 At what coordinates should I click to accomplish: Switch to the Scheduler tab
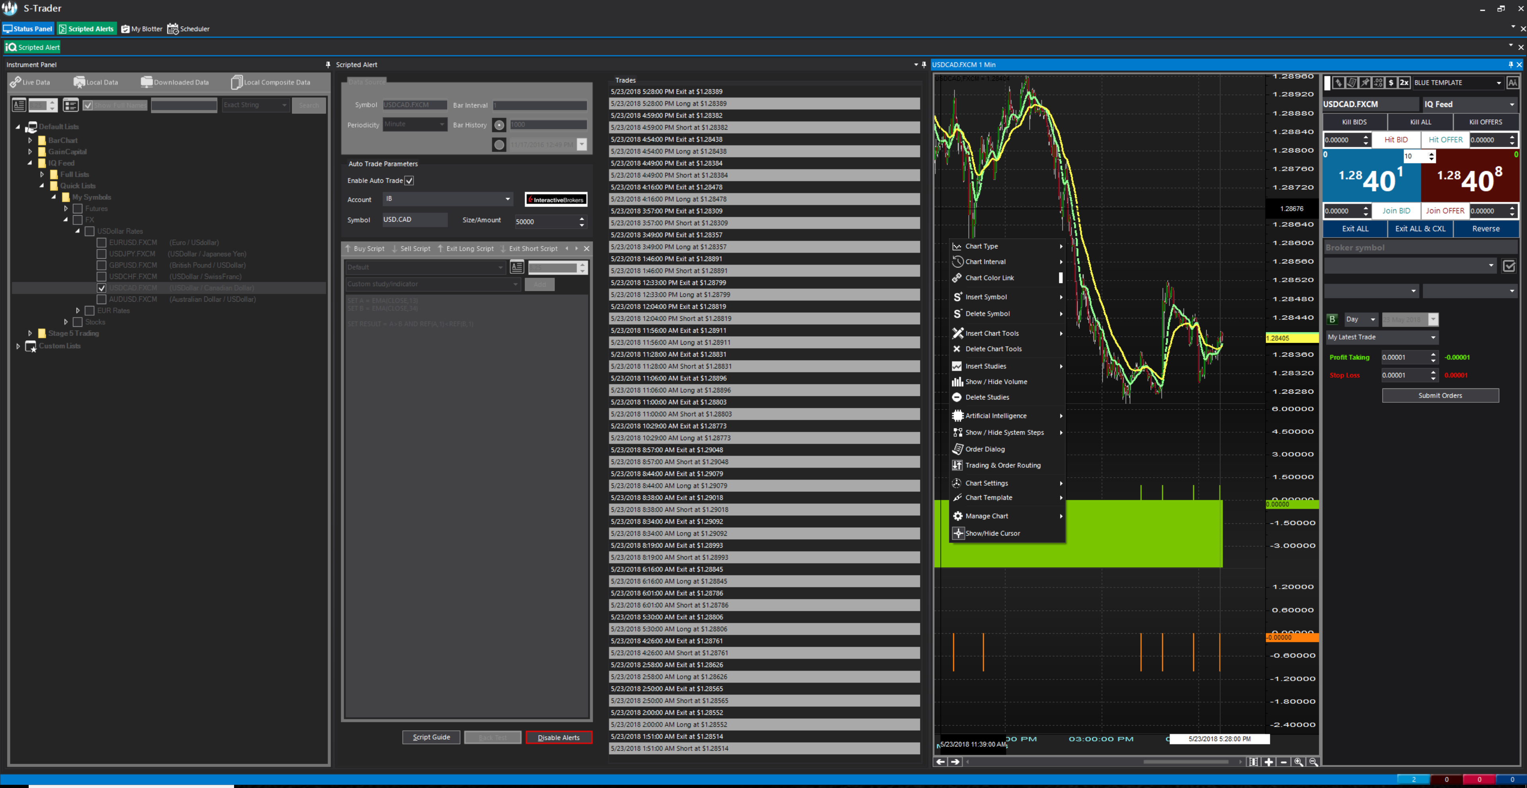[x=189, y=29]
